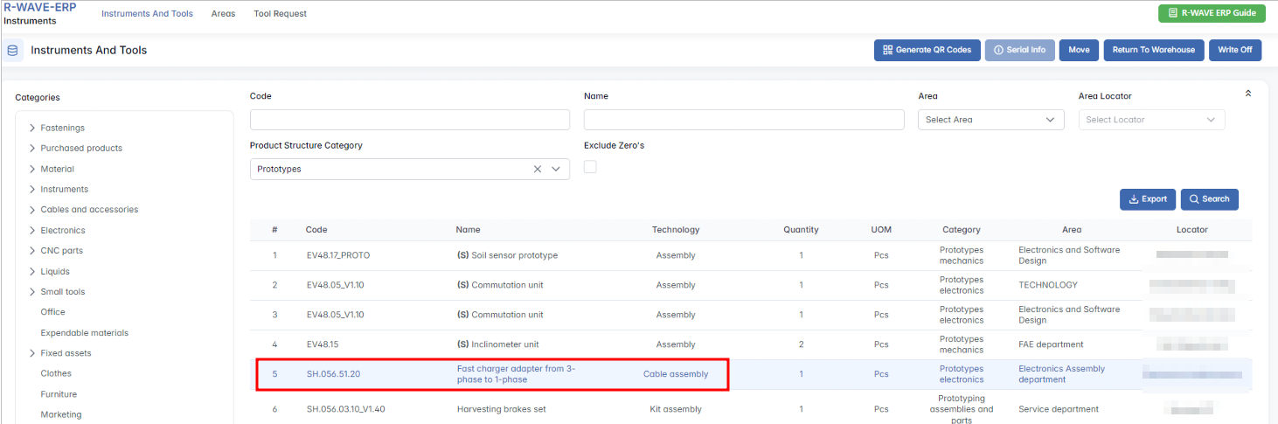Image resolution: width=1278 pixels, height=424 pixels.
Task: Expand the Fastenings category
Action: point(32,128)
